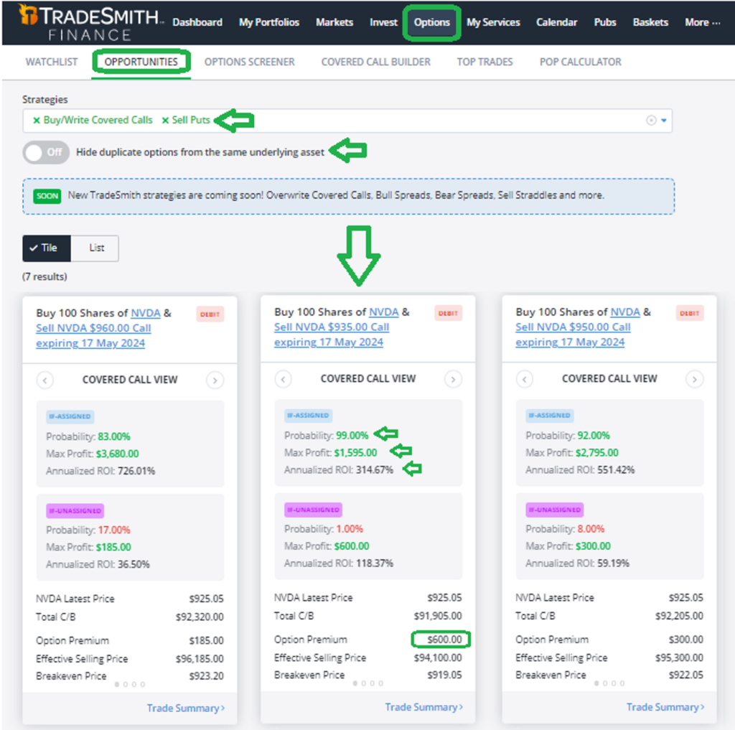Open Sell NVDA $950.00 Call link
735x730 pixels.
(573, 334)
